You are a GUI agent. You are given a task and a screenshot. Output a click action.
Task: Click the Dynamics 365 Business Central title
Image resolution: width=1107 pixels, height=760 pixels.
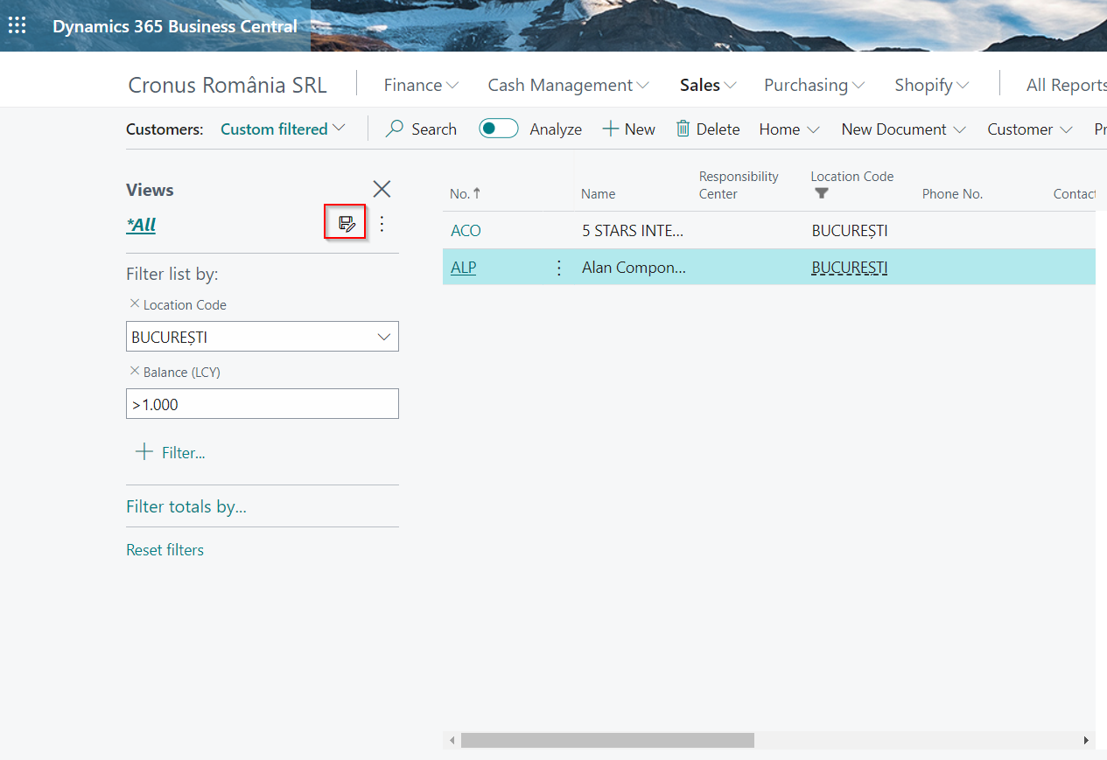tap(175, 26)
